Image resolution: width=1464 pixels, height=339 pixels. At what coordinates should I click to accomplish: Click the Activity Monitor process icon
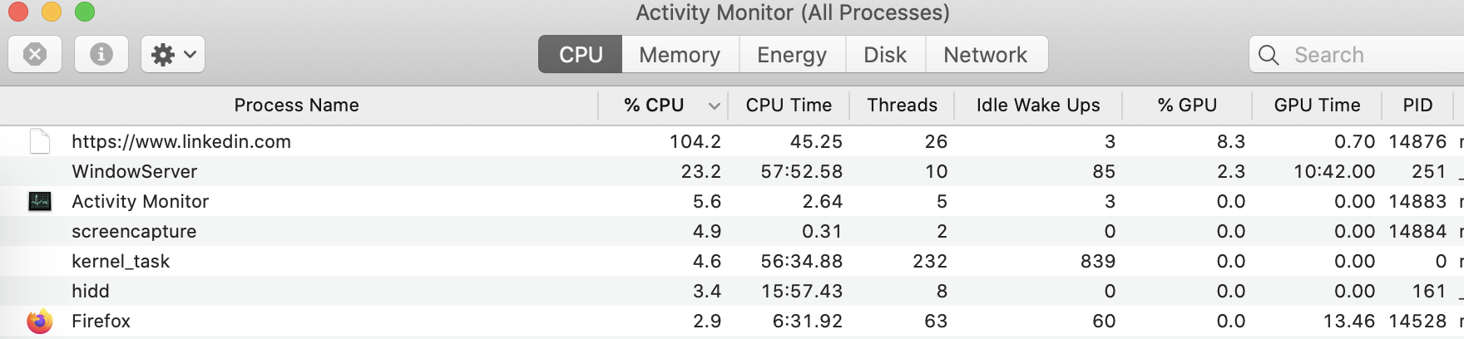pos(40,201)
